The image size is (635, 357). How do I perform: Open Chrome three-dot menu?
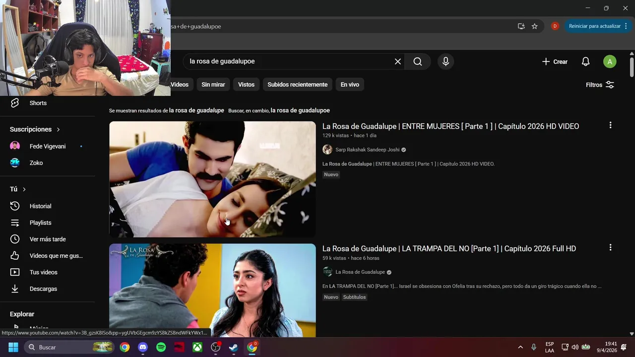[626, 26]
